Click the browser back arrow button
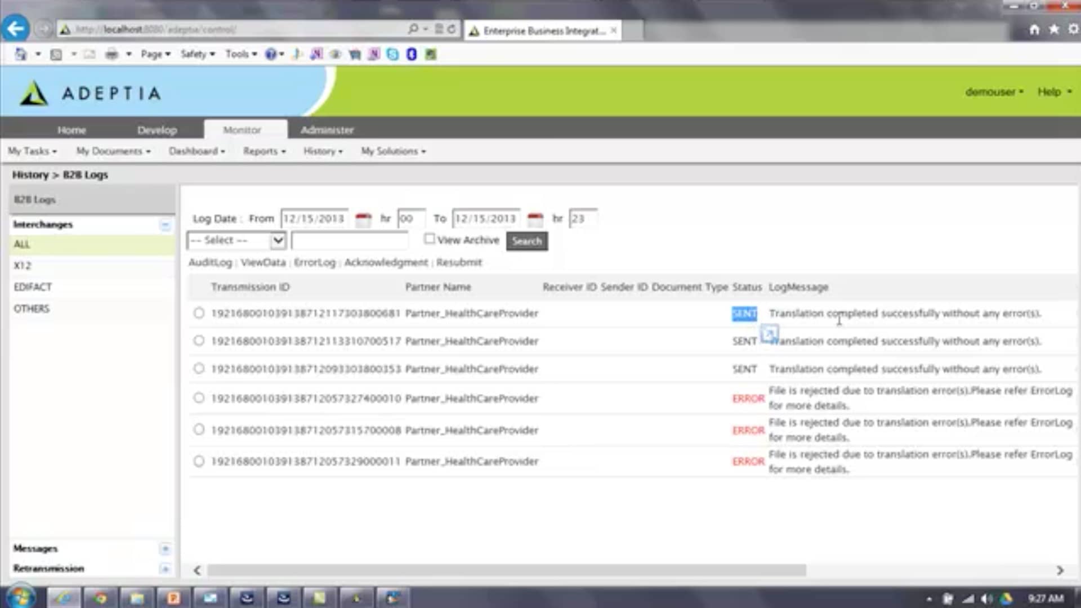Image resolution: width=1081 pixels, height=608 pixels. [15, 29]
